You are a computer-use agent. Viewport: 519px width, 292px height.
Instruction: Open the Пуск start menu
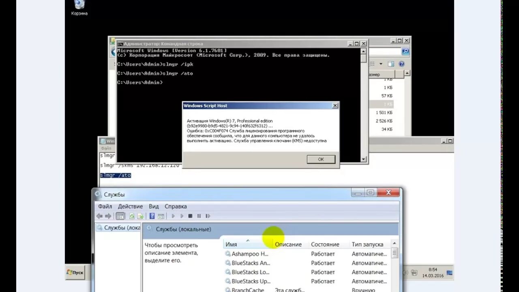[75, 273]
